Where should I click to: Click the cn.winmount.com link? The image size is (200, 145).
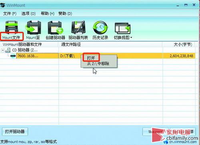pyautogui.click(x=183, y=142)
